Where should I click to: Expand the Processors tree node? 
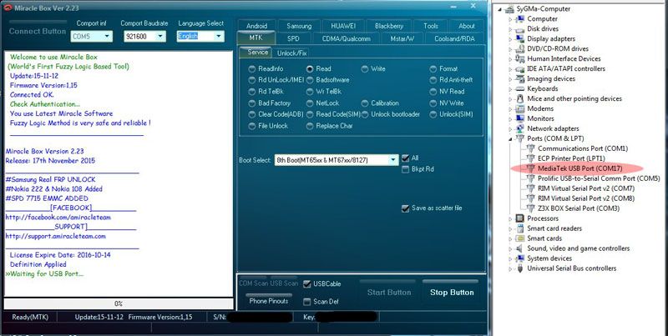(x=510, y=218)
